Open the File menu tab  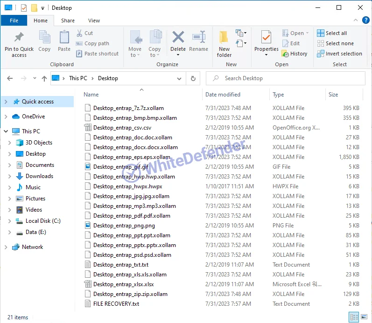[x=14, y=21]
